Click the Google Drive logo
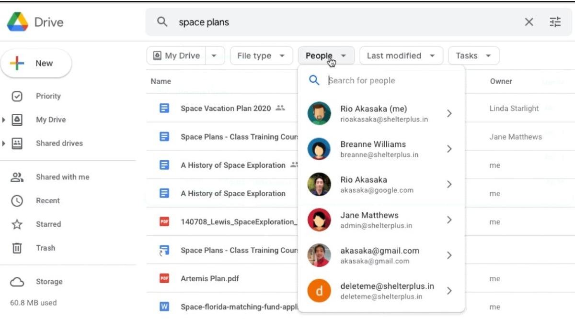Image resolution: width=575 pixels, height=319 pixels. pos(17,22)
